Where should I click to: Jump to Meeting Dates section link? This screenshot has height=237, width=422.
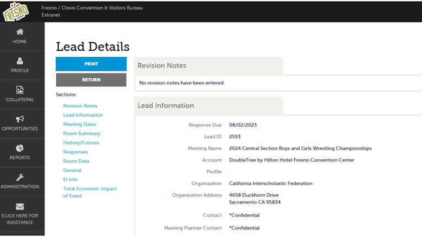(80, 124)
